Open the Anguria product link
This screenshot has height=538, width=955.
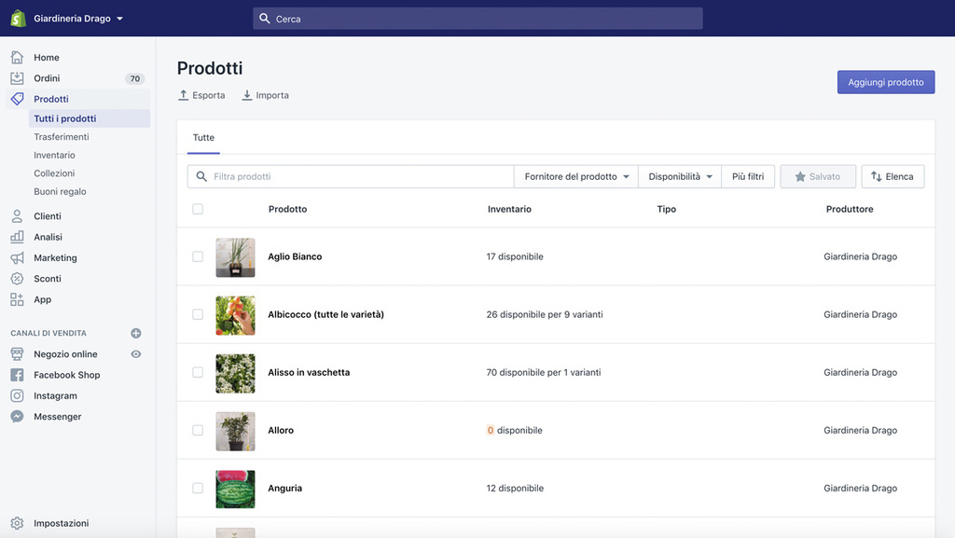pyautogui.click(x=285, y=488)
